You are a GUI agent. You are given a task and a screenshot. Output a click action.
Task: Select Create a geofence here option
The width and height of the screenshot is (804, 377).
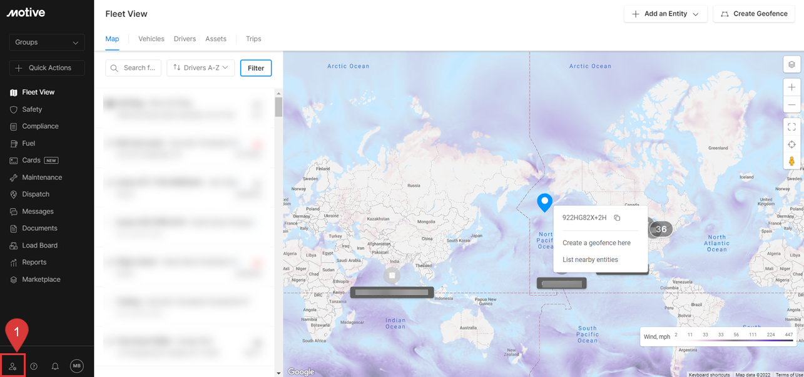tap(596, 243)
